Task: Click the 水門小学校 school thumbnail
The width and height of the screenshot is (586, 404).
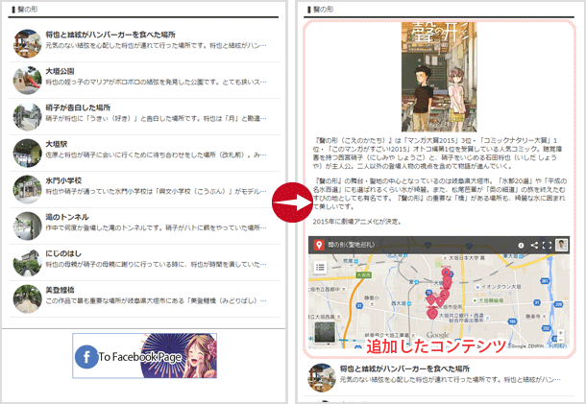Action: click(27, 190)
